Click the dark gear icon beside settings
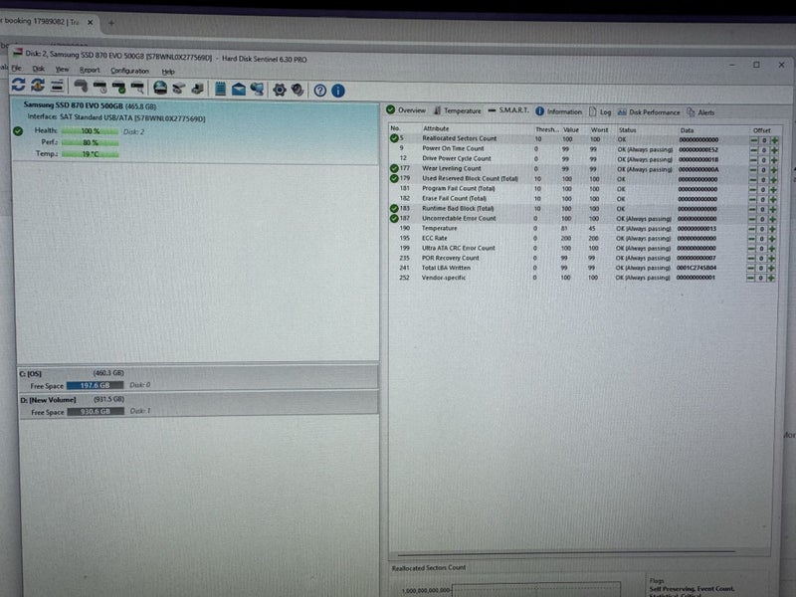Viewport: 796px width, 597px height. click(298, 91)
